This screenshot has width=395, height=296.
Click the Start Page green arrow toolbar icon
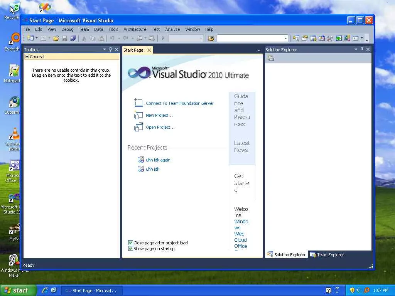click(x=339, y=38)
